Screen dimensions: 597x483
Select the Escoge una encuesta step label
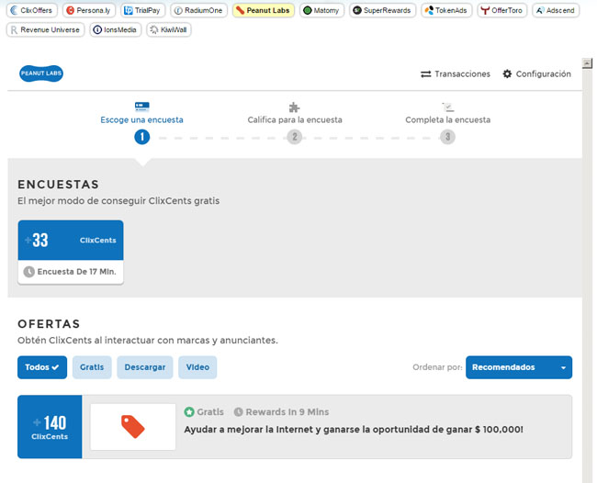tap(141, 120)
